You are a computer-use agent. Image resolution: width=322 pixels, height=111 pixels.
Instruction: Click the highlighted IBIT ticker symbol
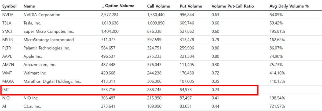point(6,90)
